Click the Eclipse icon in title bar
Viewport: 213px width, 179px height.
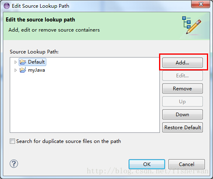[6, 6]
